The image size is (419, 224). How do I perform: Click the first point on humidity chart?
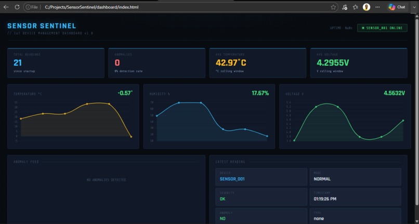click(x=156, y=116)
